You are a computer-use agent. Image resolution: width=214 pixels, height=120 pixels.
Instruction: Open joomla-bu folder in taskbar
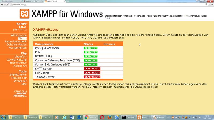(x=30, y=117)
